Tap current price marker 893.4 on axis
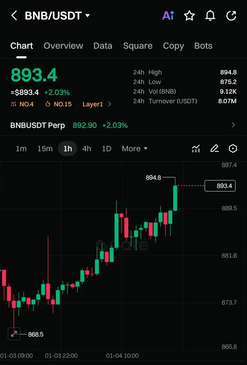The image size is (247, 365). [220, 186]
